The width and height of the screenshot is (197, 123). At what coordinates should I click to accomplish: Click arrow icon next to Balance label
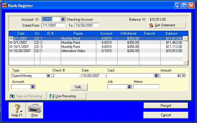click(x=144, y=19)
